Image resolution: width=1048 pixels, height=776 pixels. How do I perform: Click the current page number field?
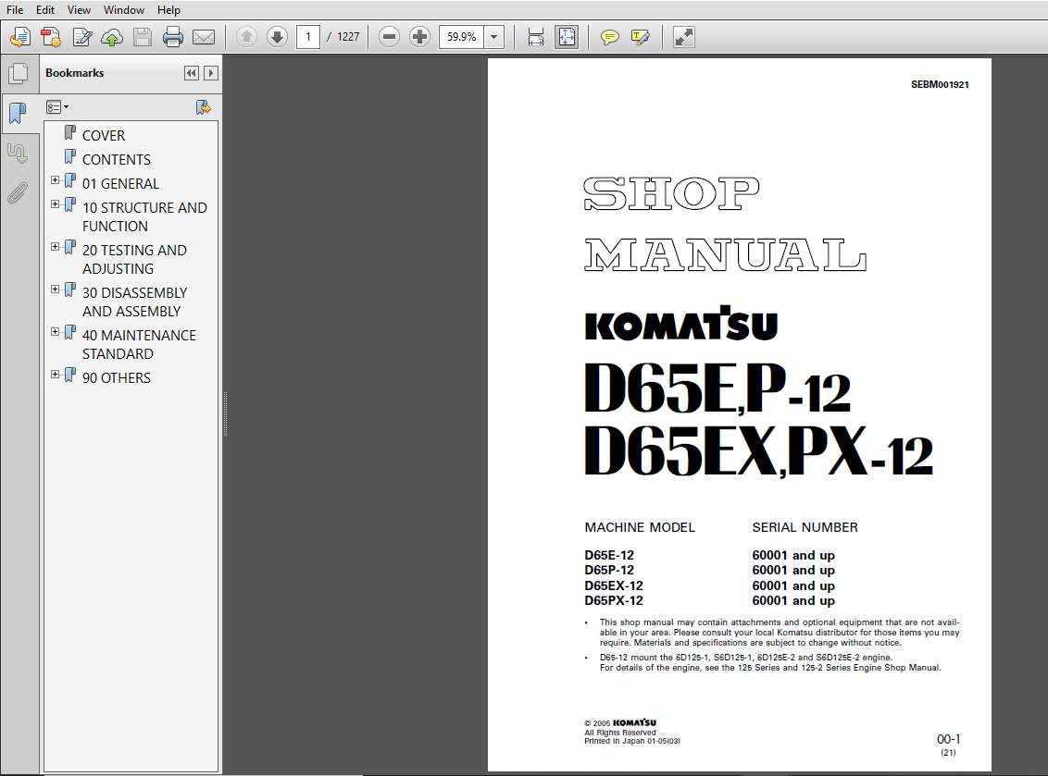pos(308,37)
